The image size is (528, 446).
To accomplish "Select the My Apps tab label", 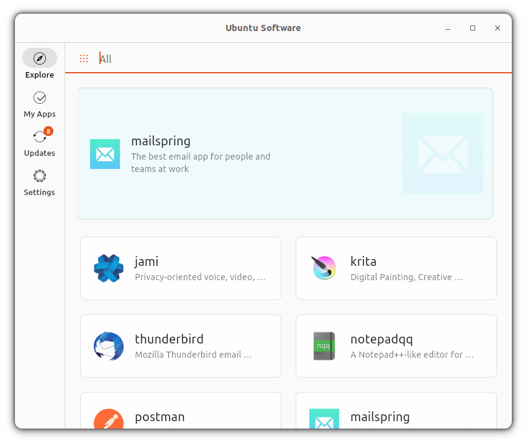I will click(40, 114).
